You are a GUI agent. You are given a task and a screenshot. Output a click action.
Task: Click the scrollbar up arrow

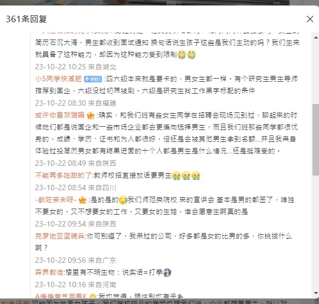[x=316, y=37]
